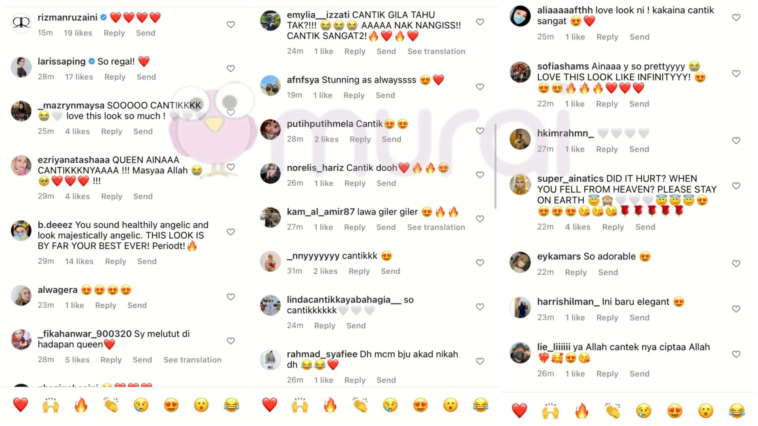Choose the laughing tears emoji in the right bar
The height and width of the screenshot is (426, 758).
click(x=737, y=411)
